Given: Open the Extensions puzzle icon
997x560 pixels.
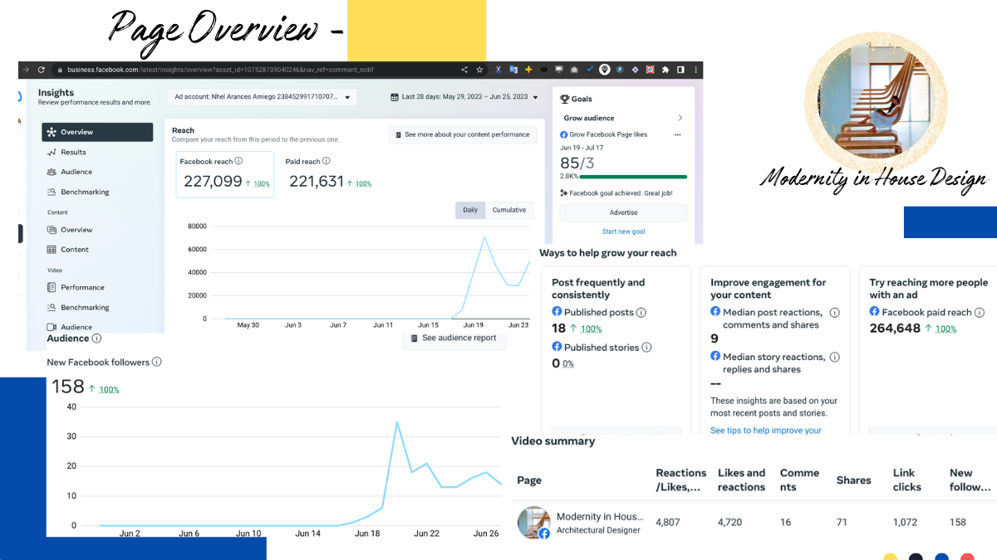Looking at the screenshot, I should tap(665, 70).
